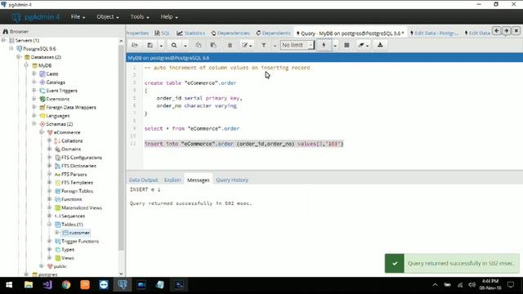
Task: Open the Data Output tab
Action: point(144,180)
